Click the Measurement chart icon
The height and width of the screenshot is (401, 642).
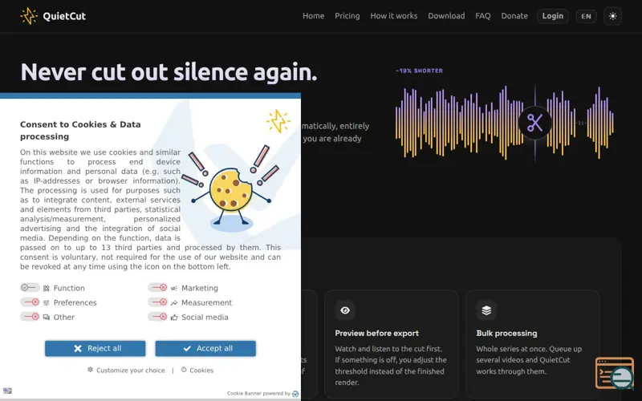pos(174,303)
